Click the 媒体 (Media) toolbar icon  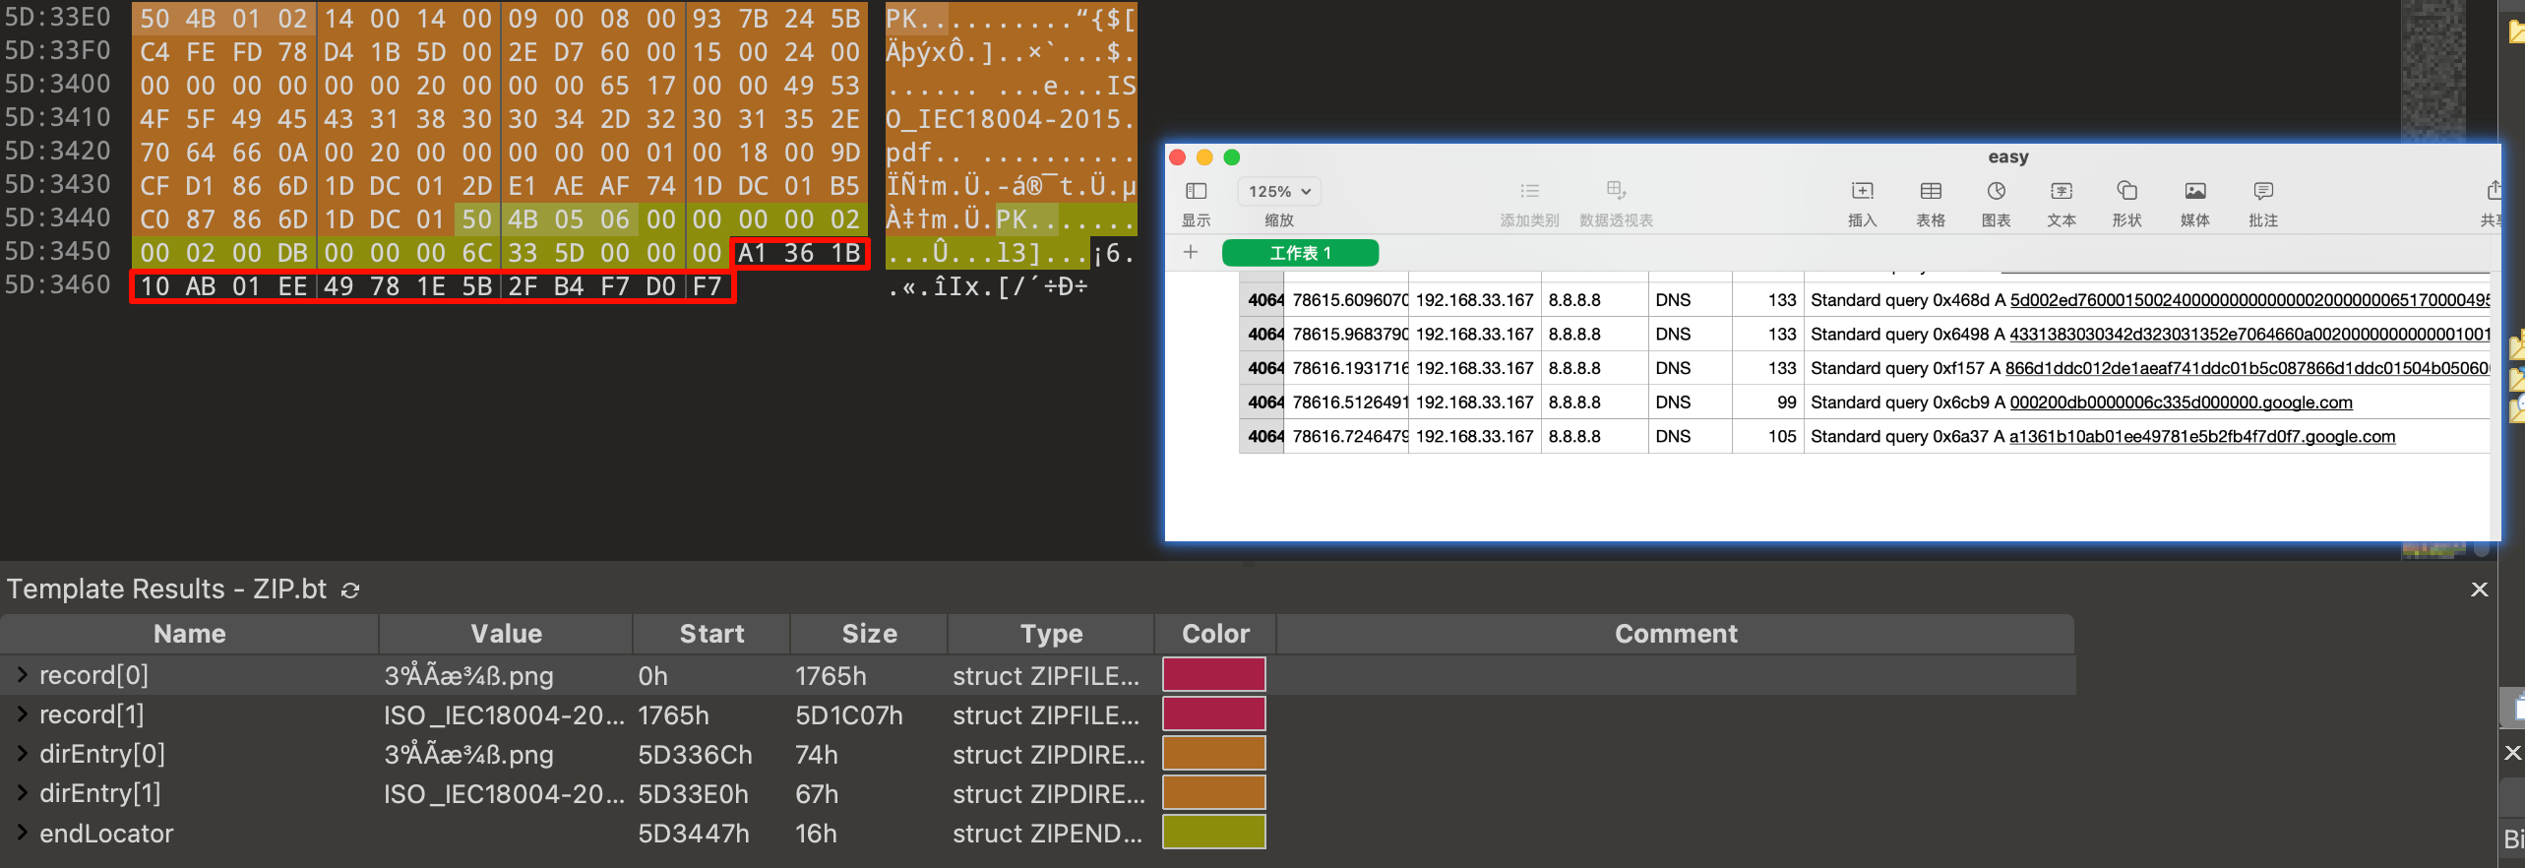[x=2194, y=192]
